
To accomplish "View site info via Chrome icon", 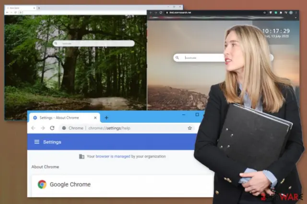I will [64, 128].
